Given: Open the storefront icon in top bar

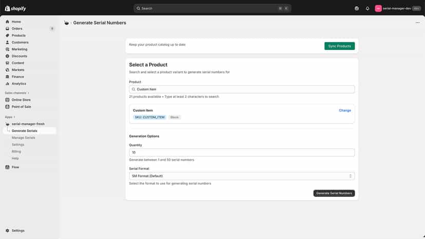Looking at the screenshot, I should click(x=356, y=8).
